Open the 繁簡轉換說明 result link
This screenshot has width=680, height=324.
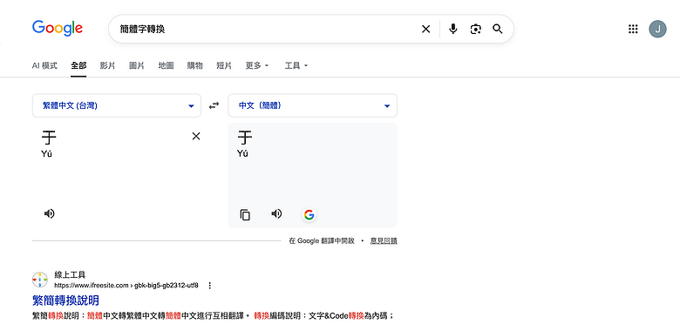(65, 300)
